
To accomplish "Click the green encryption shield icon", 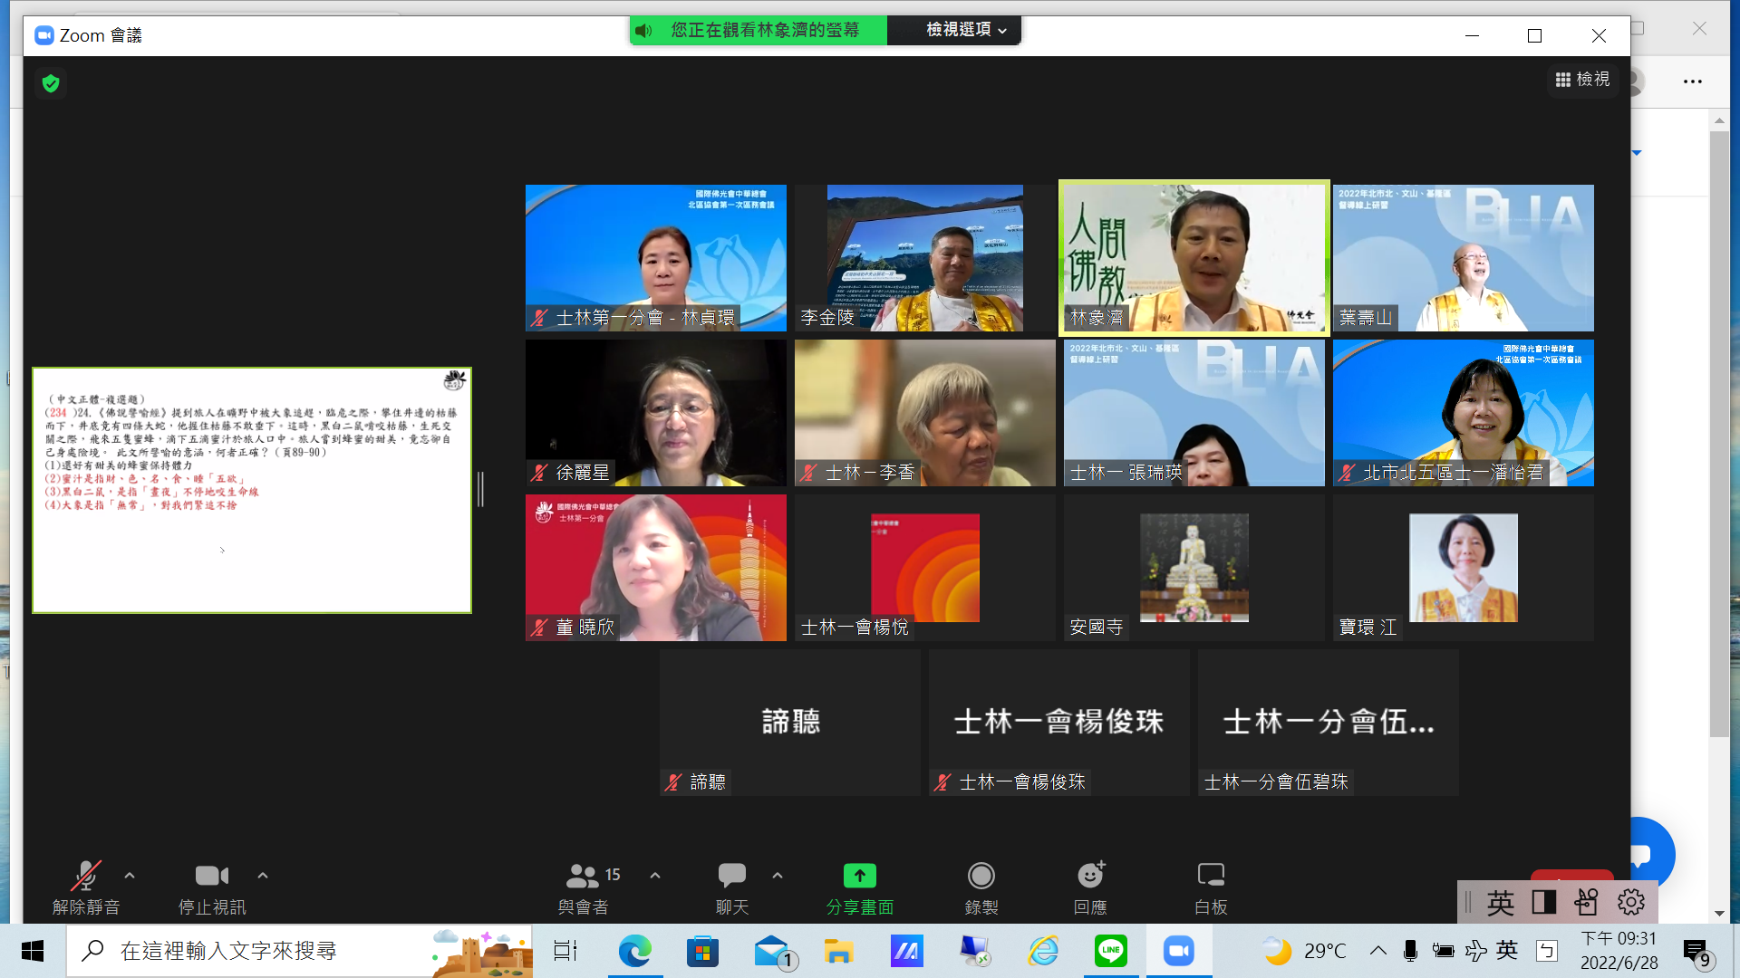I will pyautogui.click(x=51, y=83).
